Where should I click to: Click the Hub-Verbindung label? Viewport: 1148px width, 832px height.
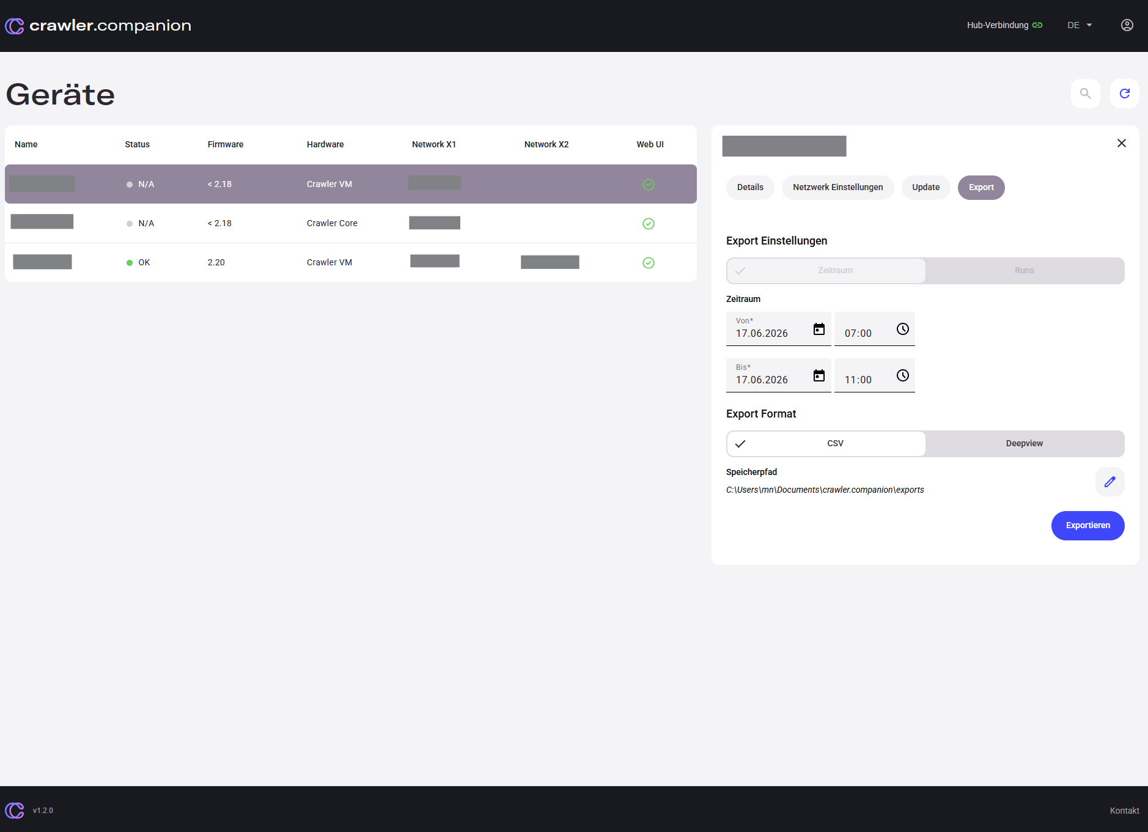998,25
